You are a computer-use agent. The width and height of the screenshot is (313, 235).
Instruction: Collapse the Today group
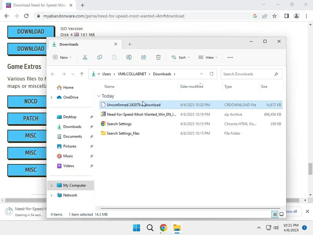tap(99, 96)
